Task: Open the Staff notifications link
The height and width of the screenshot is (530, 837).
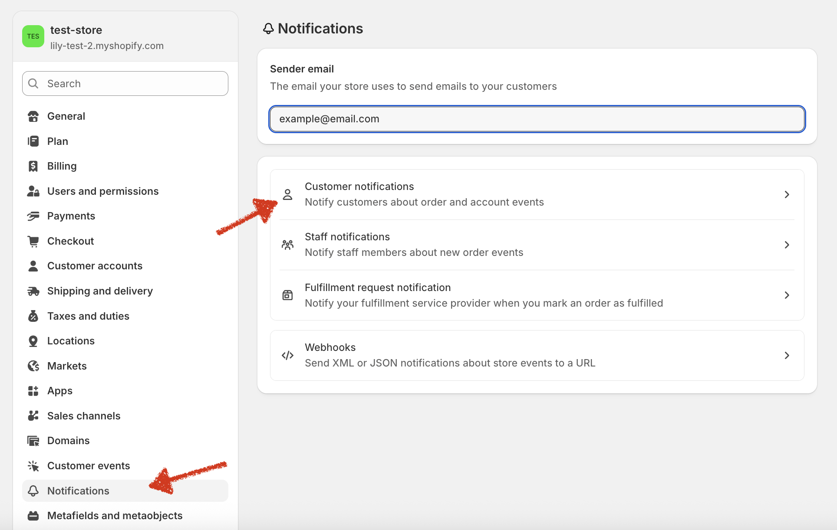Action: point(537,245)
